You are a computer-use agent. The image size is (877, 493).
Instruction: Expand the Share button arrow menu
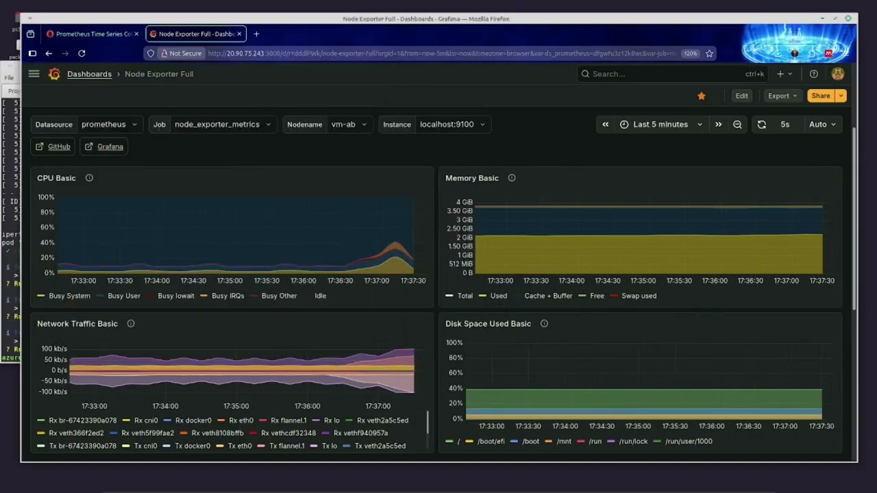pyautogui.click(x=841, y=96)
